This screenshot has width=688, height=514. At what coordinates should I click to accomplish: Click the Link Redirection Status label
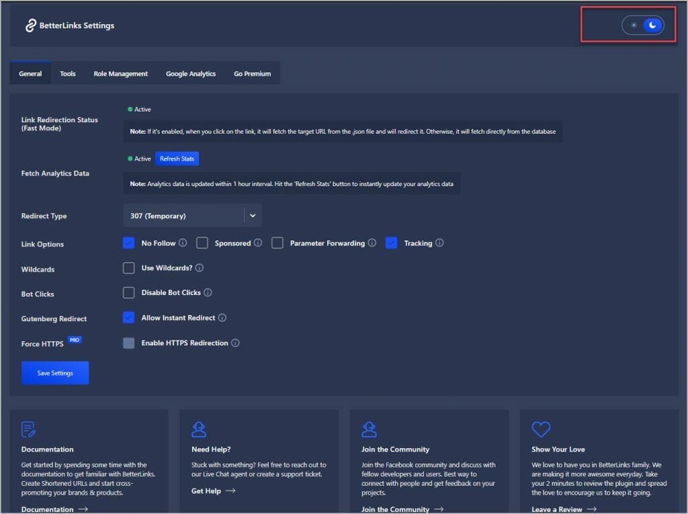click(x=59, y=124)
